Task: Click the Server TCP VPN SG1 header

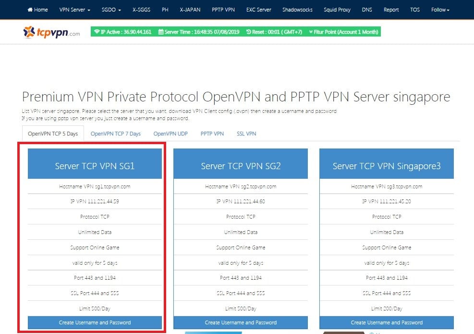Action: [95, 163]
